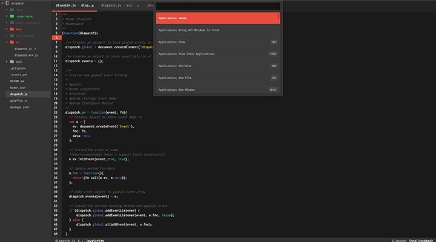Click the code 'dispatch.events = {};'
This screenshot has width=436, height=242.
tap(84, 61)
